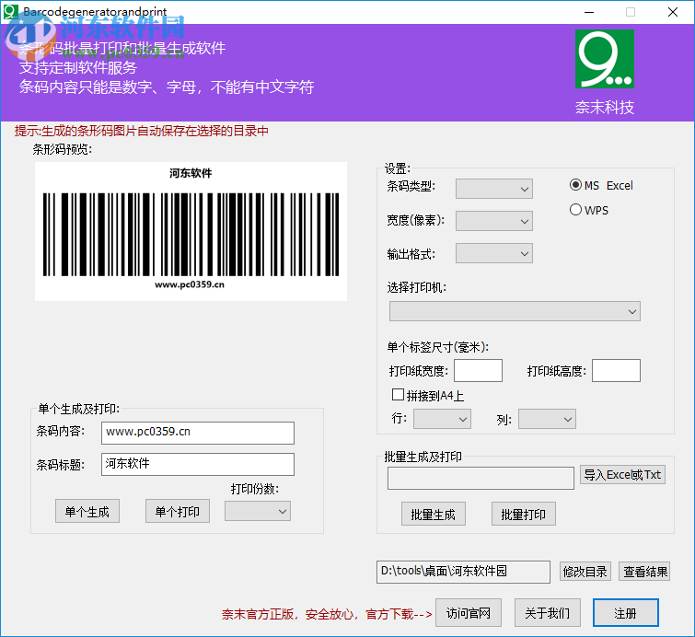Click the 批量生成 button

click(x=434, y=514)
